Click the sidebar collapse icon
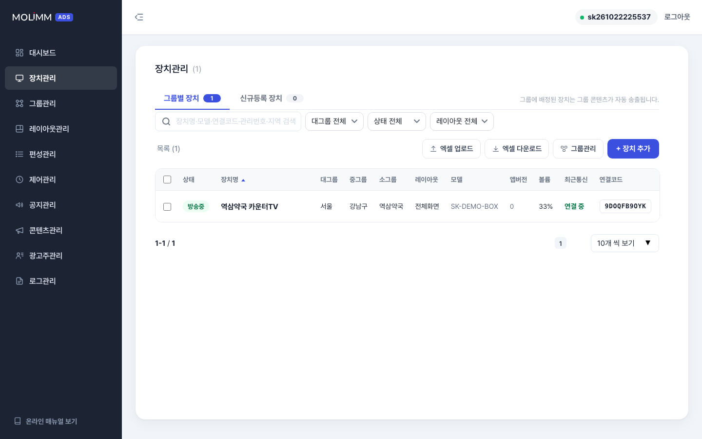Screen dimensions: 702x439 pos(139,17)
